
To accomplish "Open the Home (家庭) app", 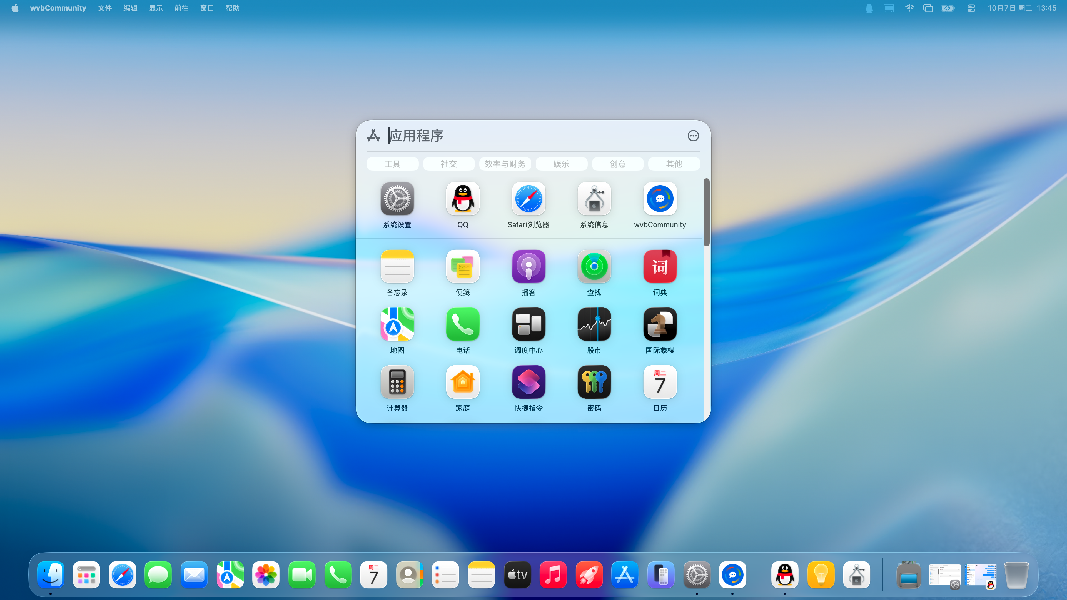I will (463, 382).
